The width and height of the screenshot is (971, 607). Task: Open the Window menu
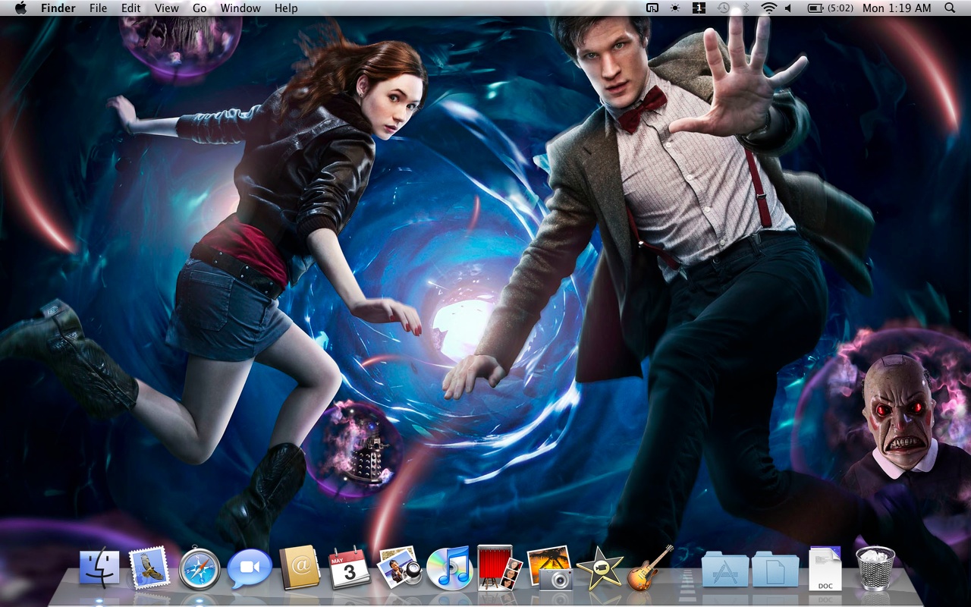click(240, 8)
